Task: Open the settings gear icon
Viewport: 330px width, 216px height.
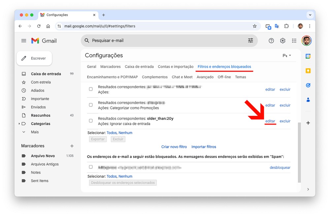Action: [282, 41]
